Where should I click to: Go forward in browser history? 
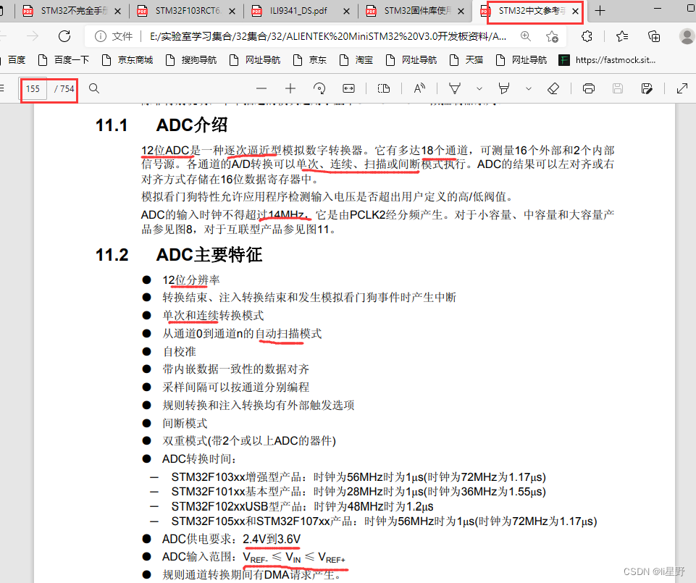33,36
